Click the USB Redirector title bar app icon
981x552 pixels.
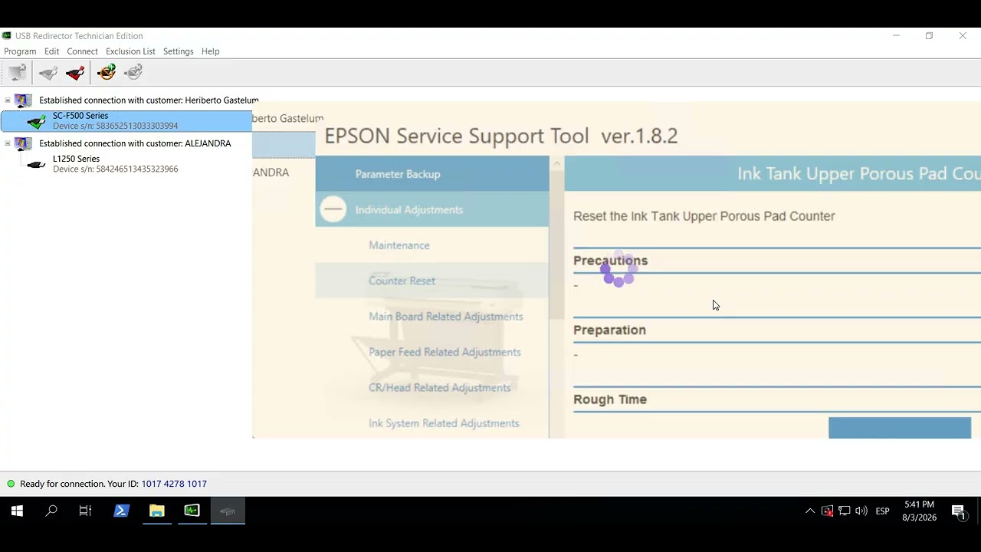7,36
